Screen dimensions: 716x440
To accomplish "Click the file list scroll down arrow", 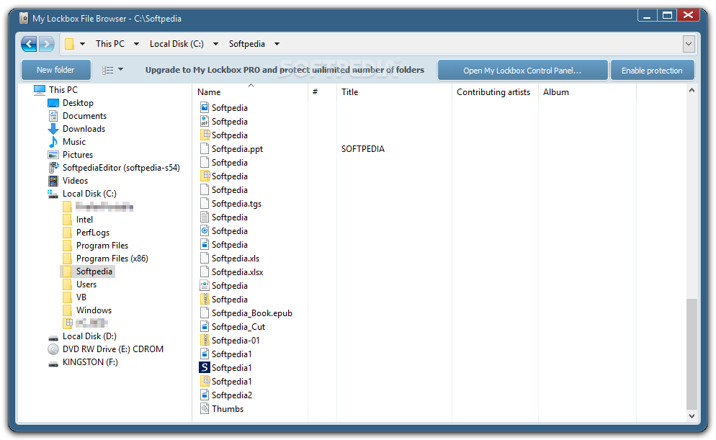I will pyautogui.click(x=692, y=416).
